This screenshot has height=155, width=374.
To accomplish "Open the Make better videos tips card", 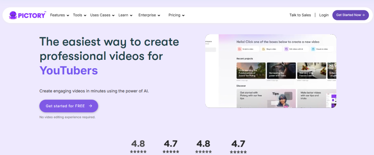I will (x=317, y=98).
